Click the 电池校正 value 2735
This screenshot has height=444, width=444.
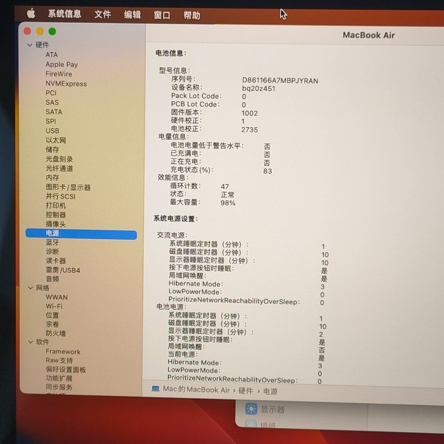(x=250, y=130)
